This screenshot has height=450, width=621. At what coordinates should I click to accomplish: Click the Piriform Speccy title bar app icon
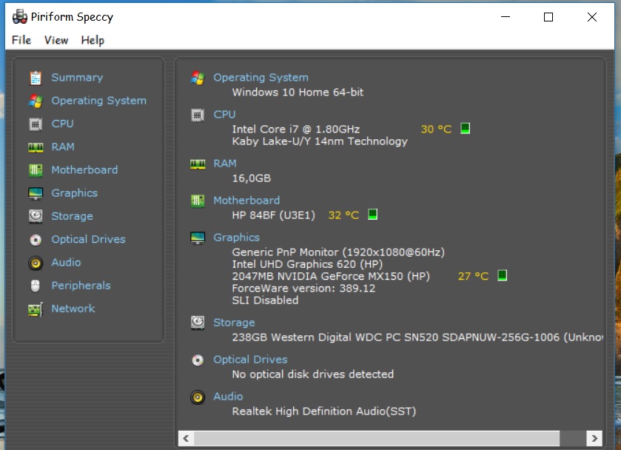pos(19,16)
